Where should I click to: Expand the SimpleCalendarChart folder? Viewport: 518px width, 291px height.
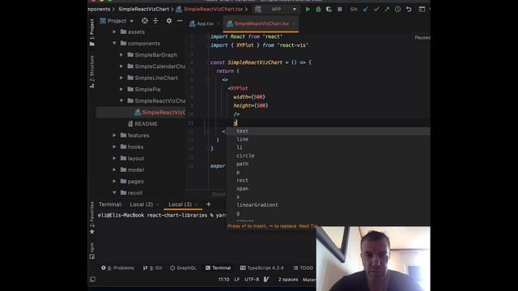coord(121,66)
